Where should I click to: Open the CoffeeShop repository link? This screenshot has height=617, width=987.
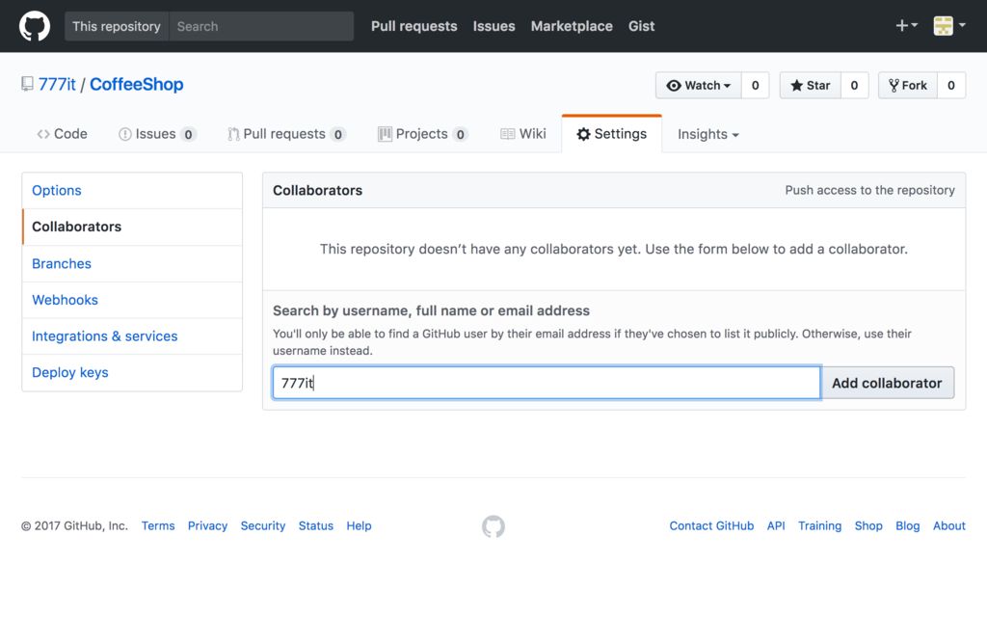coord(137,85)
